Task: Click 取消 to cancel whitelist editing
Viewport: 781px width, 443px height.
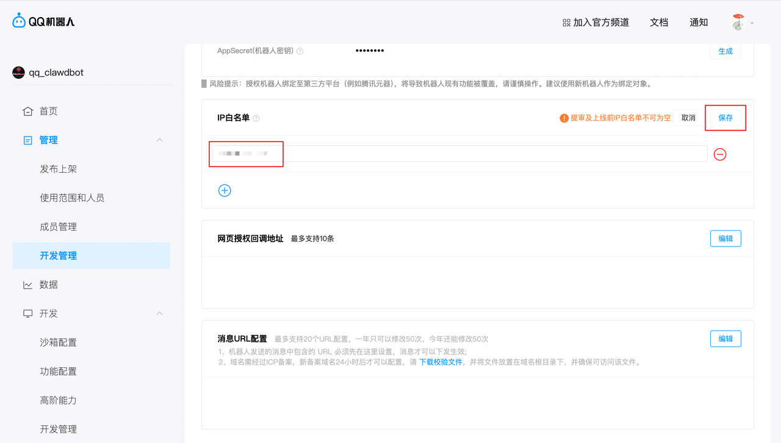Action: 688,118
